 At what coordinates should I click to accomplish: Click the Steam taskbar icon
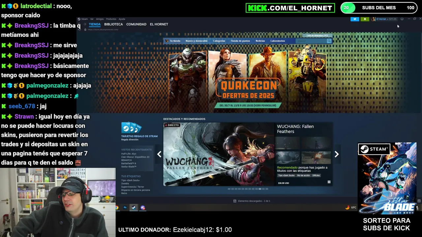(134, 208)
